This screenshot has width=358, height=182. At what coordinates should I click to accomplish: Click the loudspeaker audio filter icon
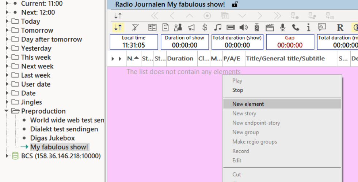coord(243,27)
